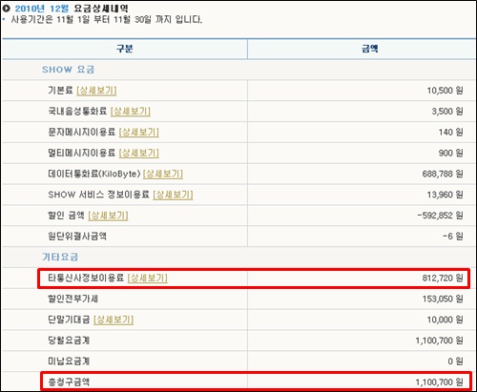This screenshot has height=392, width=477.
Task: Click the 3,500 원 amount
Action: [x=447, y=112]
